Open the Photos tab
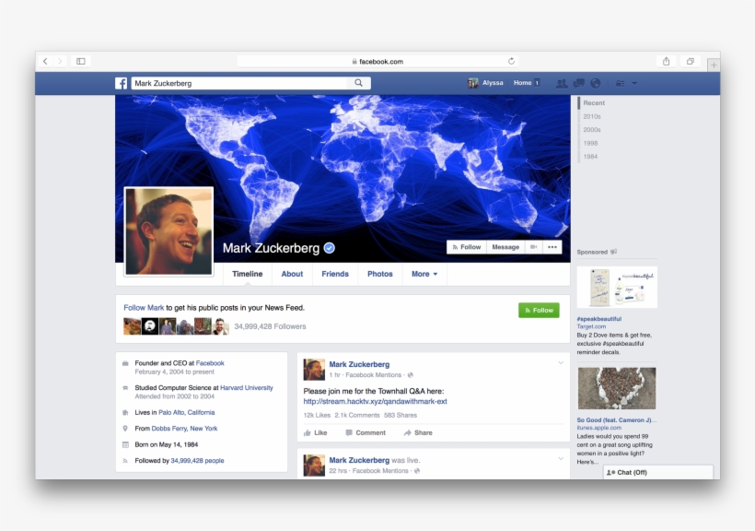Screen dimensions: 755x531 click(380, 274)
